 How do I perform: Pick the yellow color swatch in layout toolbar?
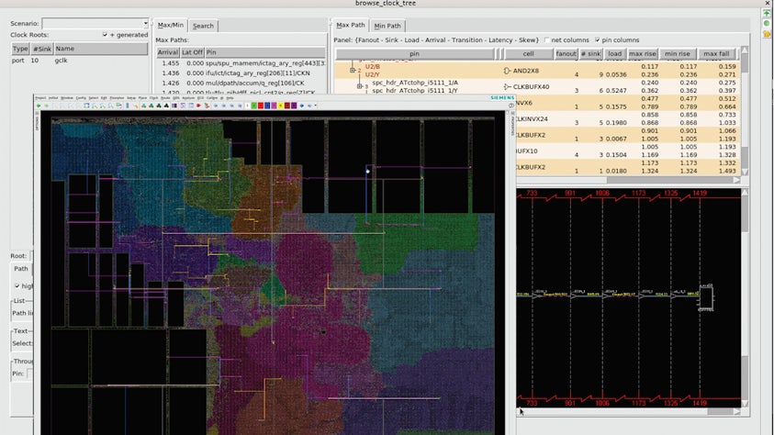[x=280, y=106]
